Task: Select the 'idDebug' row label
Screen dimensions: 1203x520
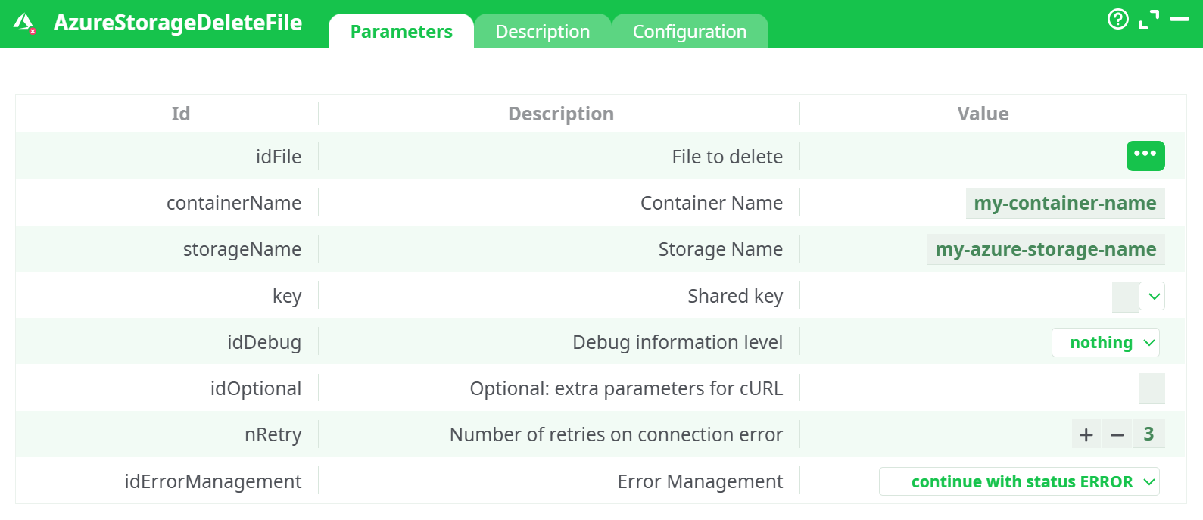Action: [x=264, y=342]
